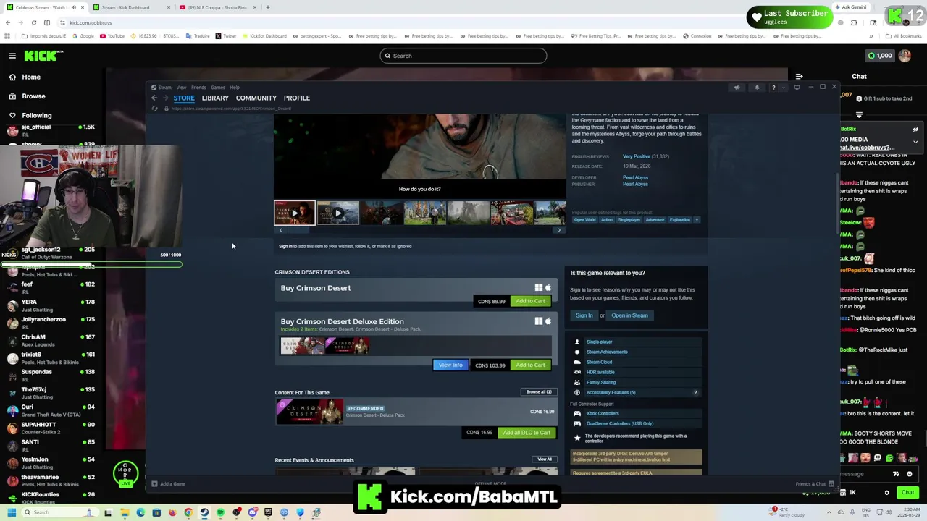This screenshot has width=927, height=521.
Task: Open developer Pearl Abyss link
Action: pos(635,177)
